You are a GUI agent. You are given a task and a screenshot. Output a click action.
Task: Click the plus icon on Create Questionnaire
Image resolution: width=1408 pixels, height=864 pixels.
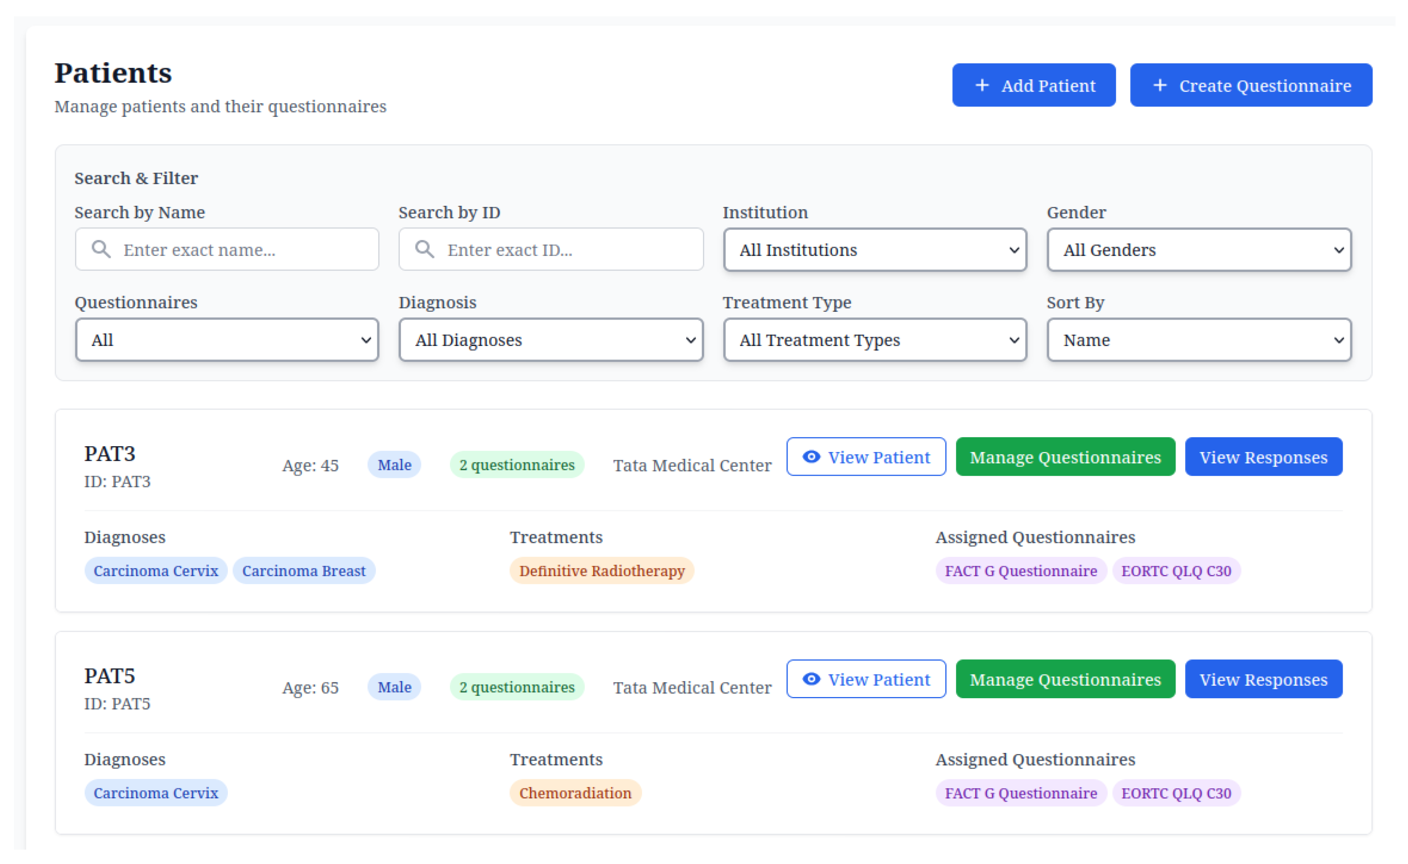click(x=1160, y=85)
